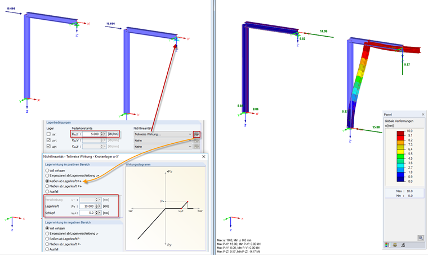Close the Panel window

tap(423, 115)
